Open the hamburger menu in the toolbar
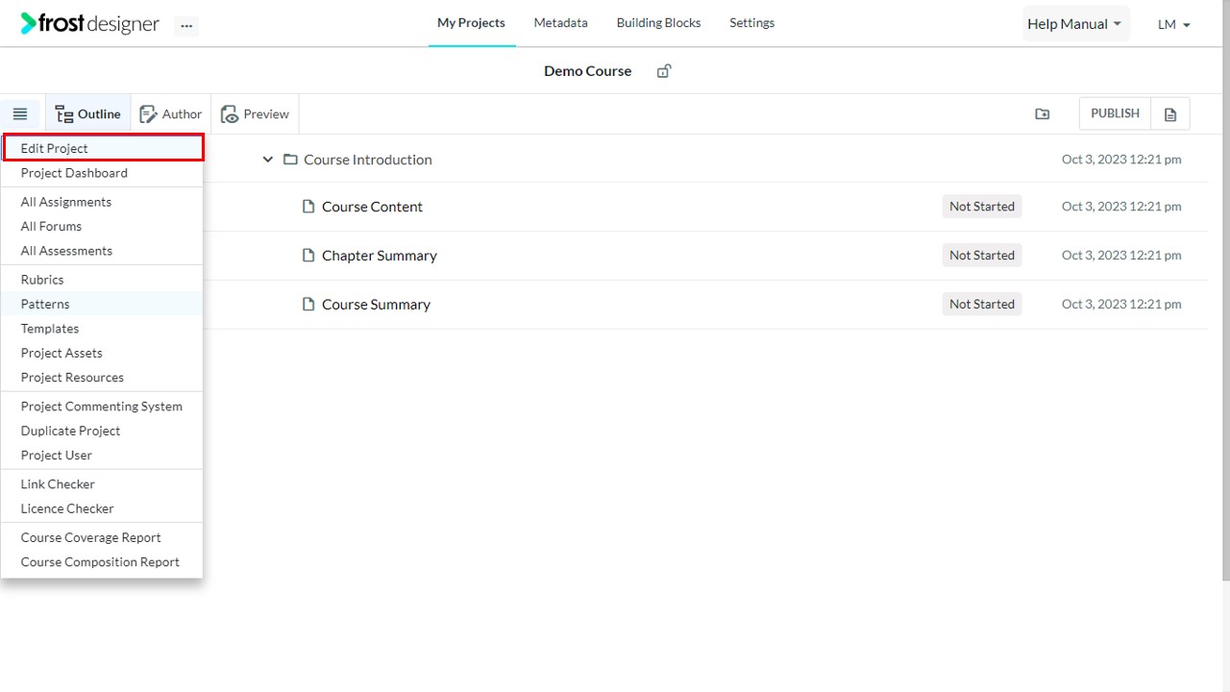Screen dimensions: 1230x692 click(20, 112)
